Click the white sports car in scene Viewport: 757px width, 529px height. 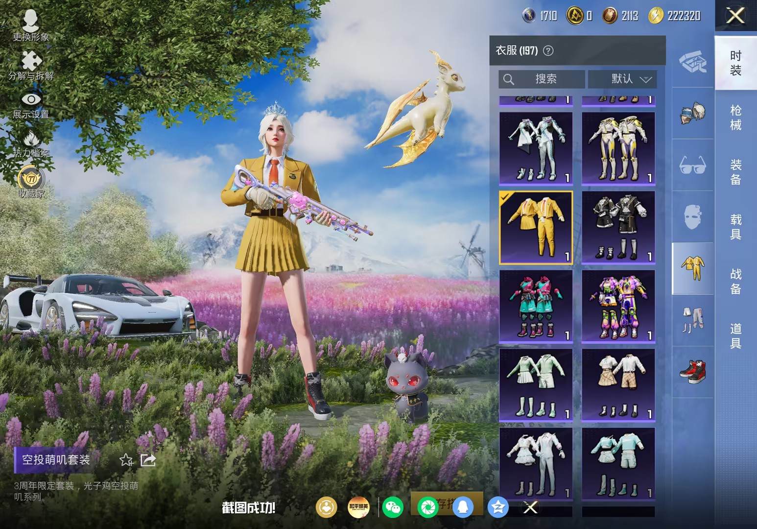coord(98,306)
